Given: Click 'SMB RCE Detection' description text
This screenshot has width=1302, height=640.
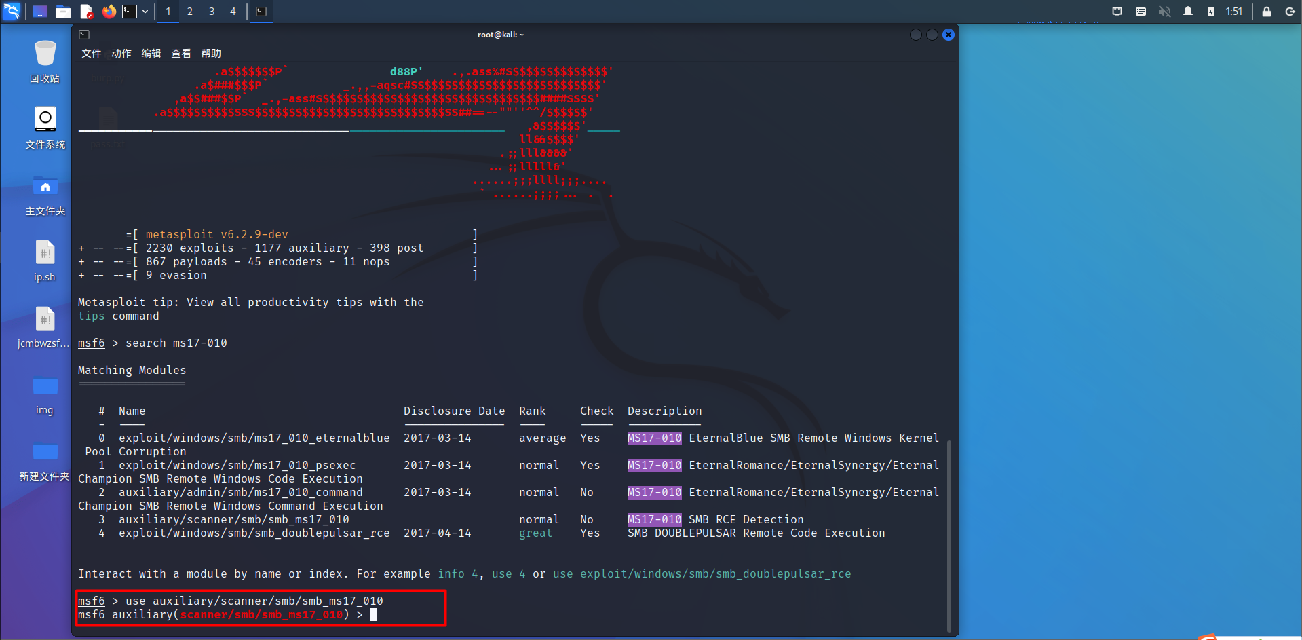Looking at the screenshot, I should 746,520.
